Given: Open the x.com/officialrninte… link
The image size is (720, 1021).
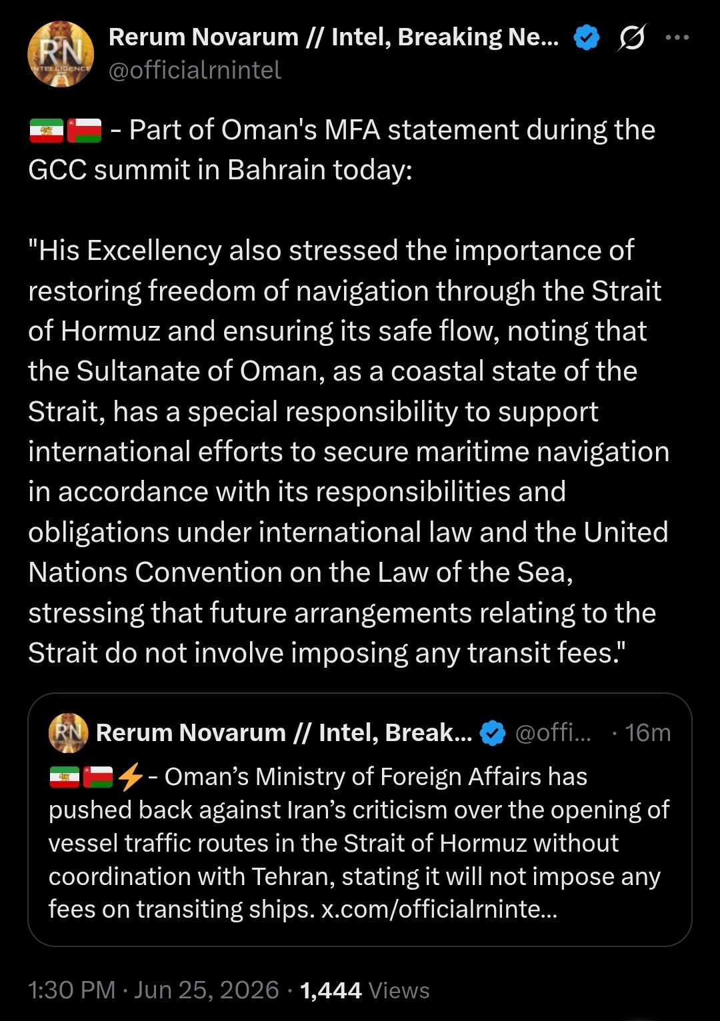Looking at the screenshot, I should [439, 909].
